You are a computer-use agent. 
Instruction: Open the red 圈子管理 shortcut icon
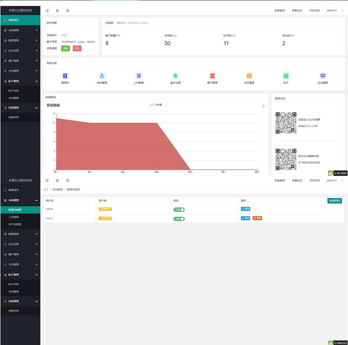212,76
